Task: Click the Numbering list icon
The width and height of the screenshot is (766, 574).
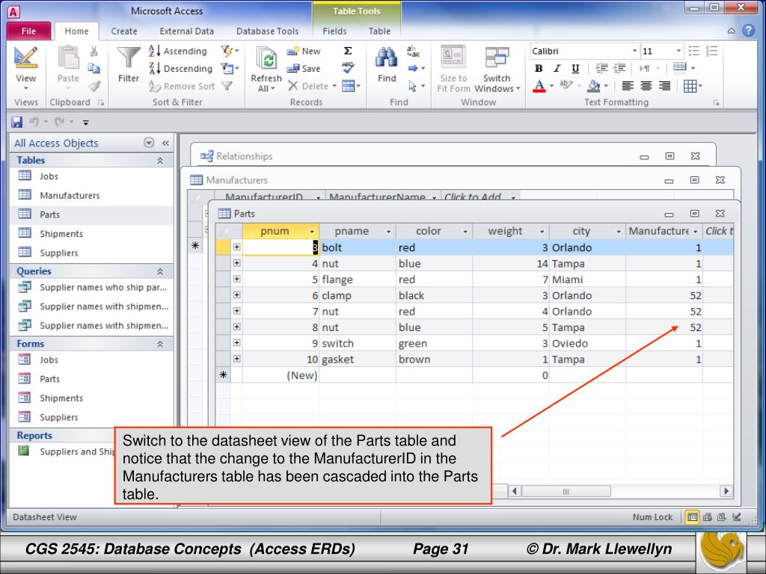Action: point(712,51)
